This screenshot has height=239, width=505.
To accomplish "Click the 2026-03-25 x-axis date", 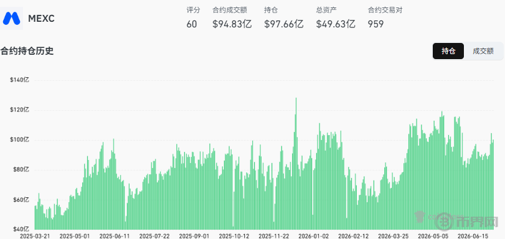I will coord(394,236).
